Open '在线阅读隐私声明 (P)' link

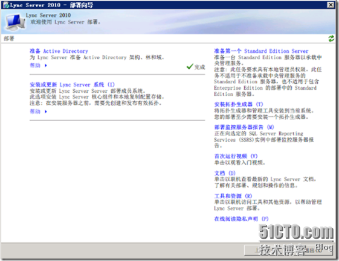point(241,219)
